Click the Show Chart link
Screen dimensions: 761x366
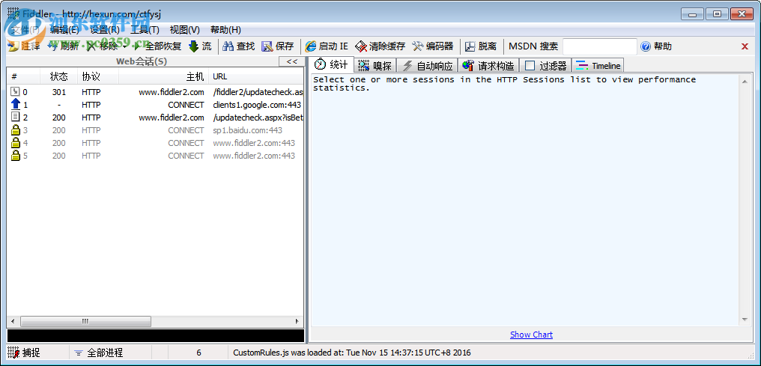coord(532,335)
